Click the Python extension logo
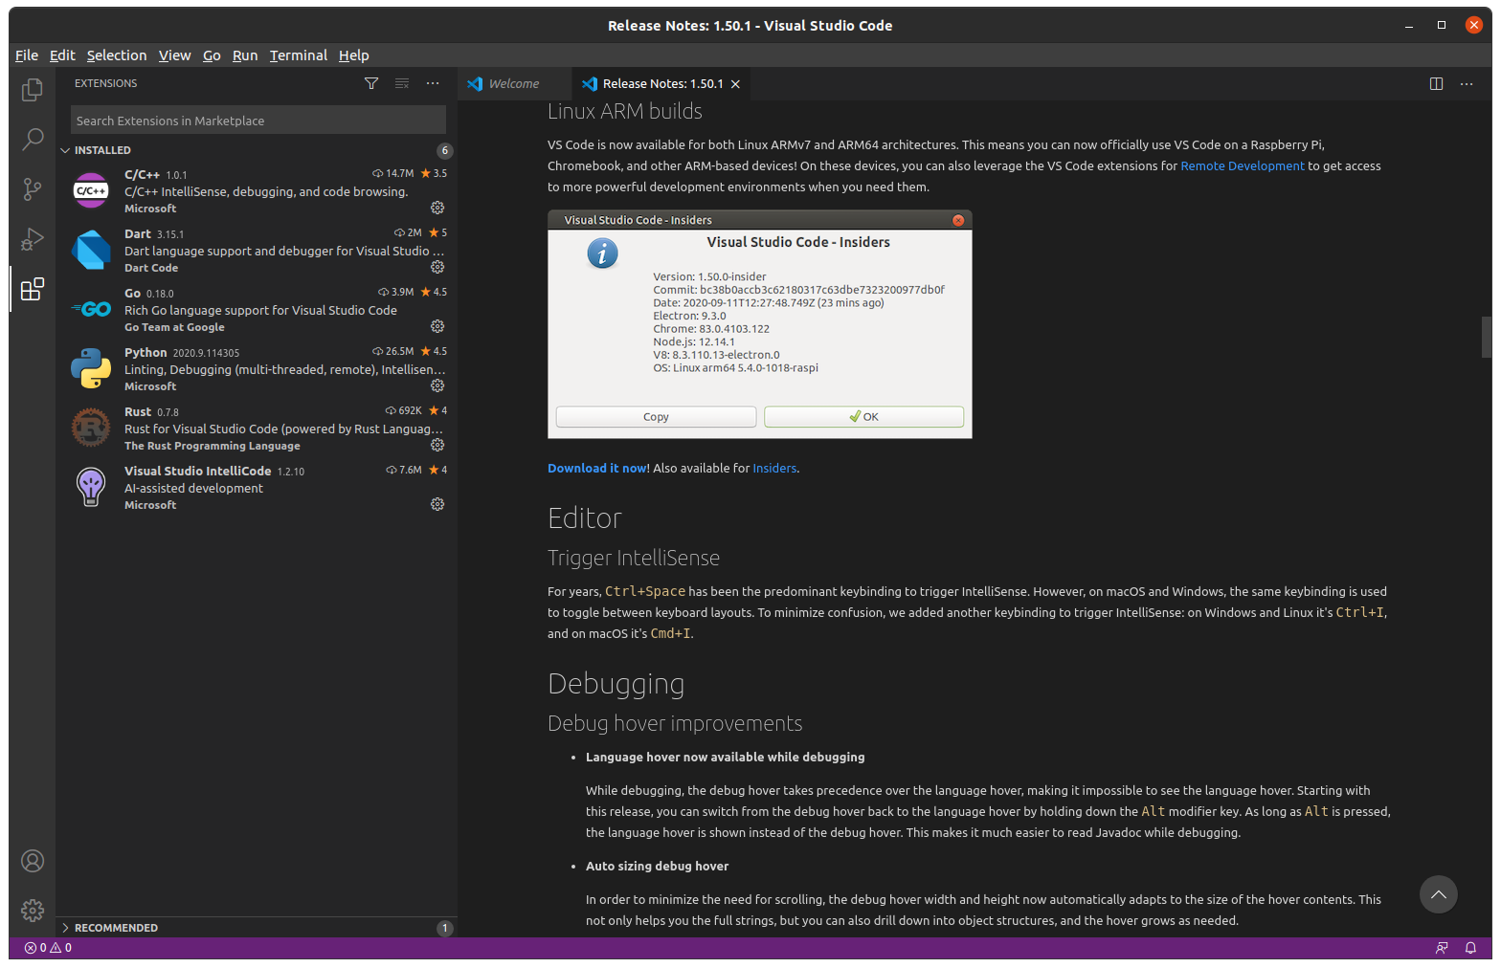The height and width of the screenshot is (968, 1501). [x=91, y=368]
